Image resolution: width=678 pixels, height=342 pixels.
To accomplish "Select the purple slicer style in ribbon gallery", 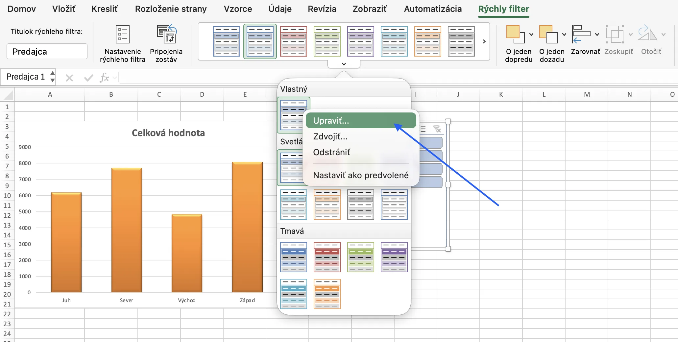I will (x=361, y=41).
